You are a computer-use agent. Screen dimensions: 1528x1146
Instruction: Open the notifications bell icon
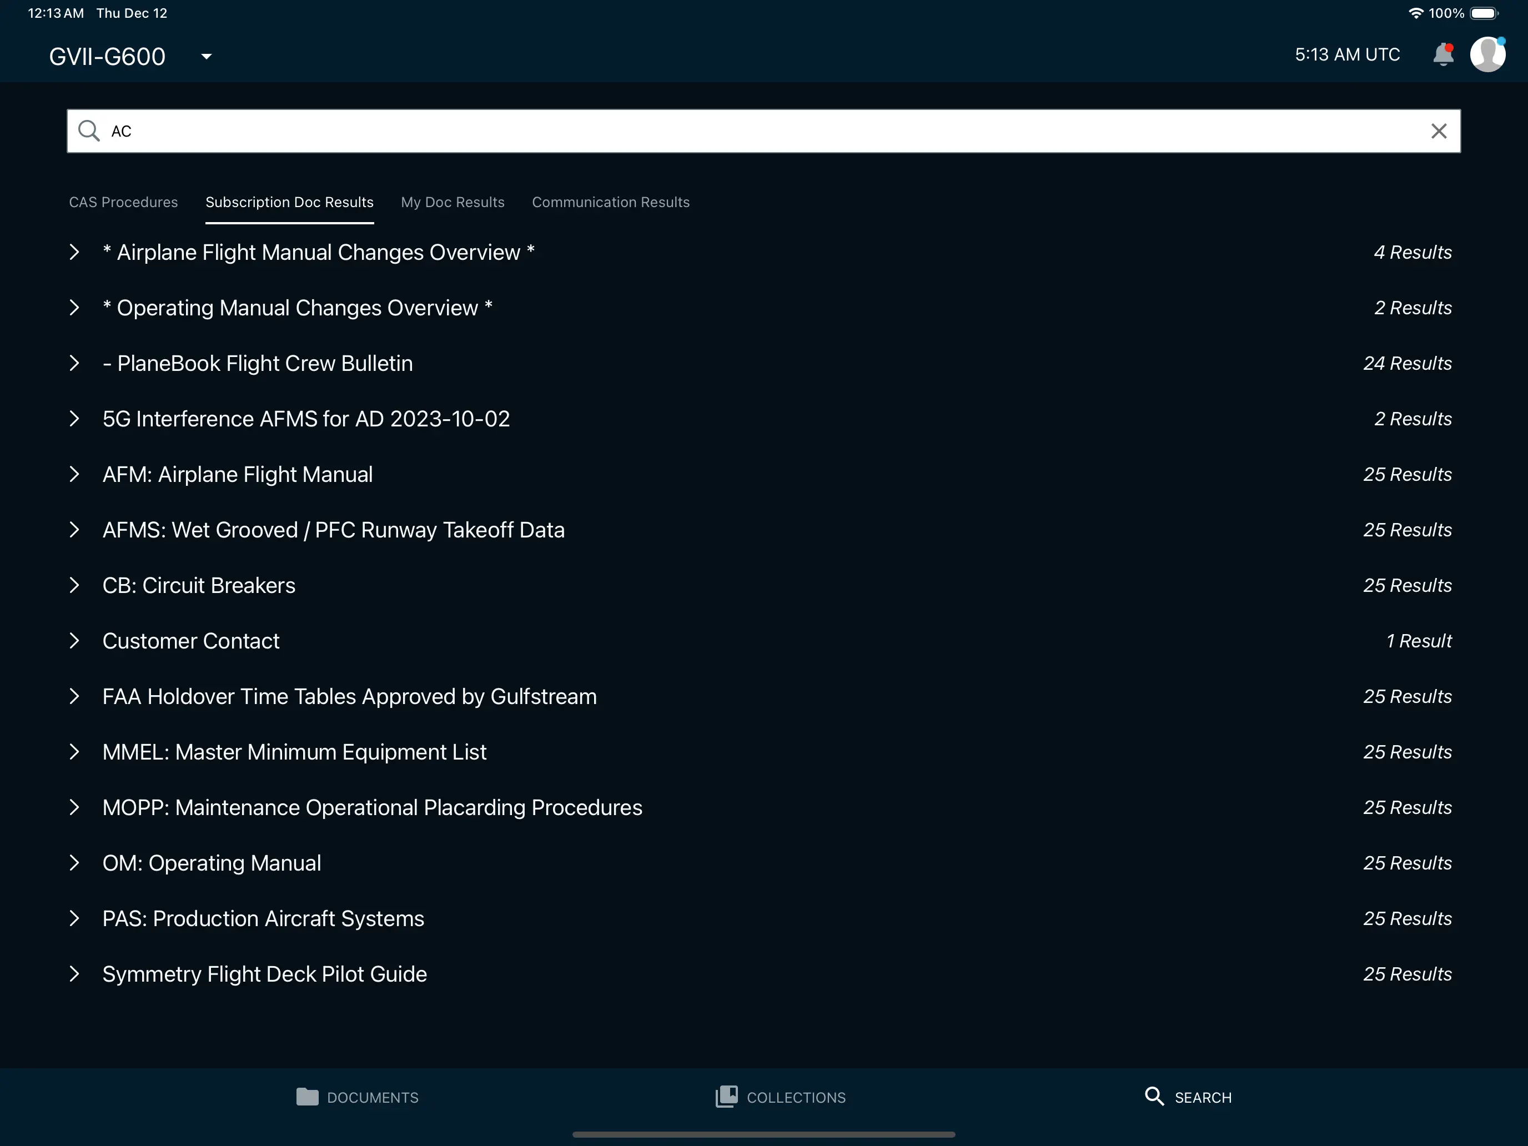coord(1443,54)
